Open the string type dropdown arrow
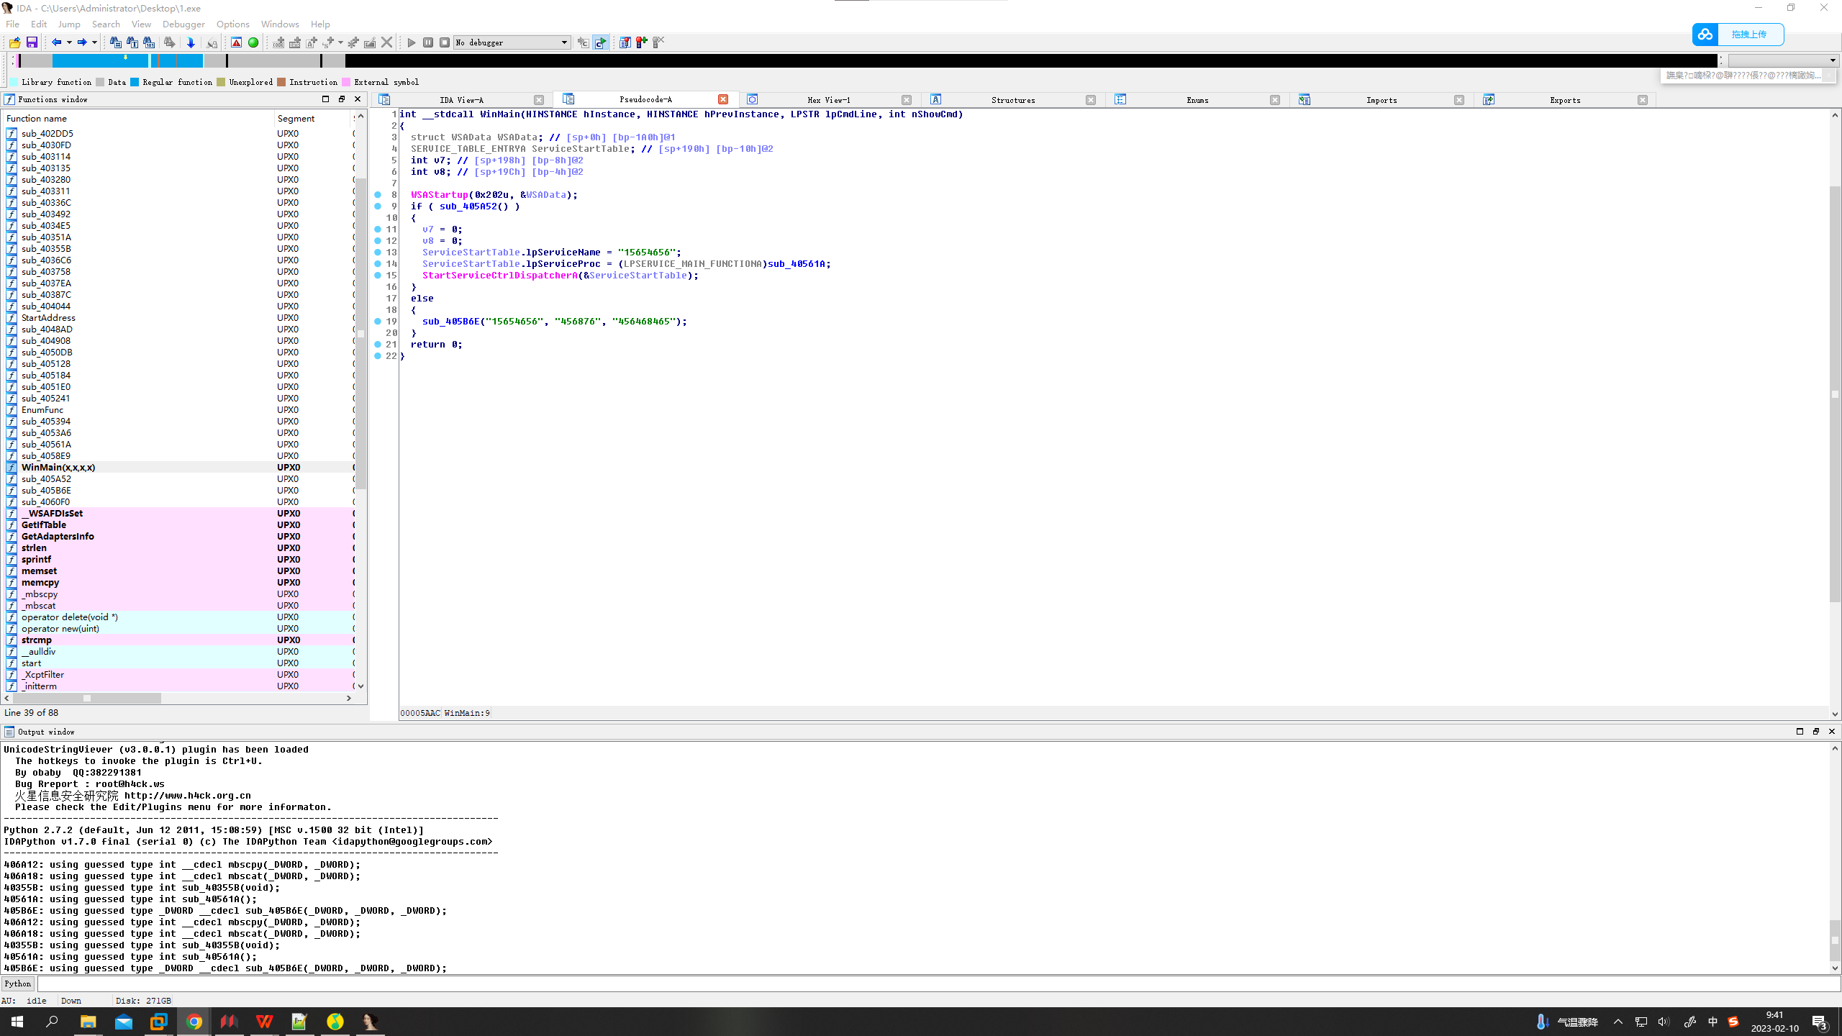 click(x=340, y=42)
